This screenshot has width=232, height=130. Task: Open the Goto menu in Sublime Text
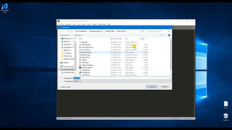click(84, 24)
